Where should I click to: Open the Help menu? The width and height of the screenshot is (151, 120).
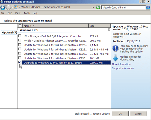click(x=35, y=13)
